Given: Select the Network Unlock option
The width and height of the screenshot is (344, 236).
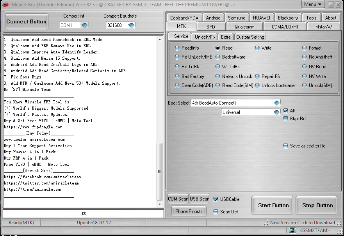Looking at the screenshot, I should click(217, 76).
